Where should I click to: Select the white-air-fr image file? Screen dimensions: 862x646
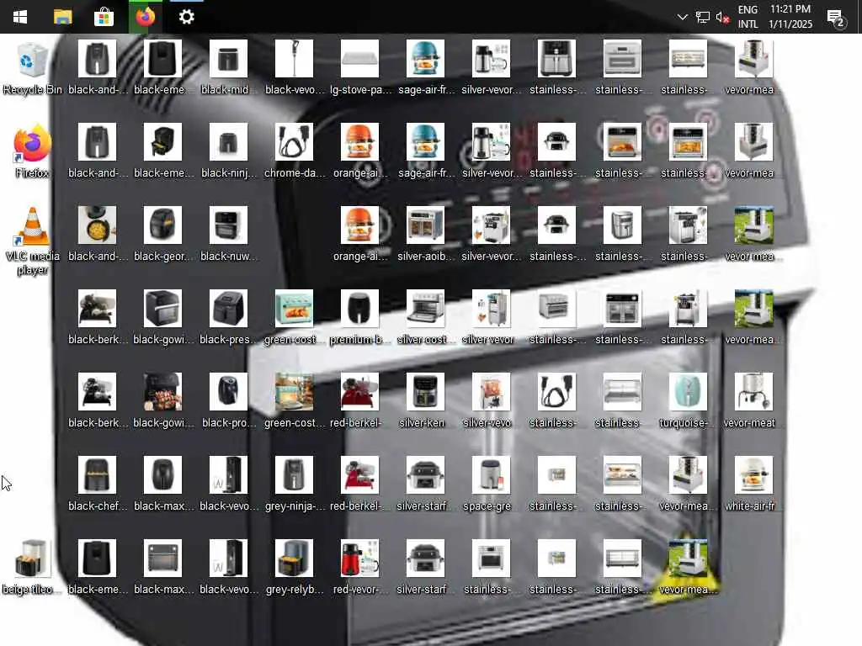(x=753, y=484)
